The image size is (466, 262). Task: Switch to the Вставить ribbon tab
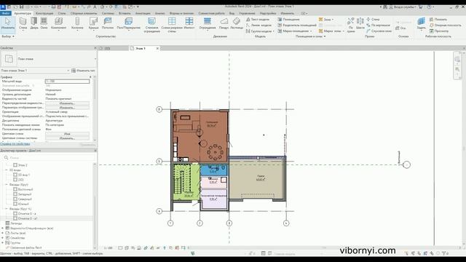pyautogui.click(x=125, y=13)
